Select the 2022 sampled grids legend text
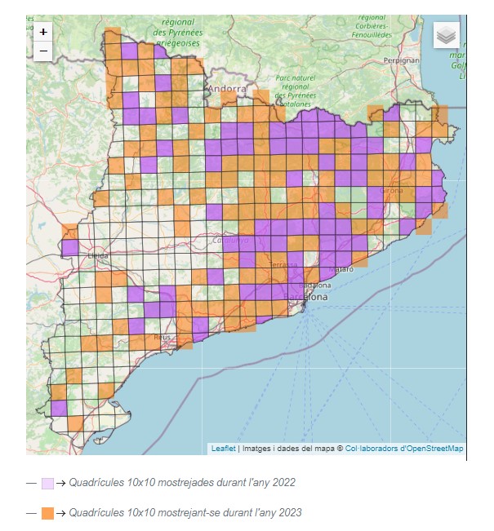The height and width of the screenshot is (531, 494). [x=181, y=483]
